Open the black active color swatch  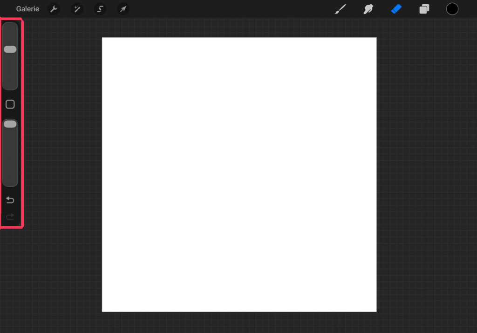pyautogui.click(x=452, y=9)
